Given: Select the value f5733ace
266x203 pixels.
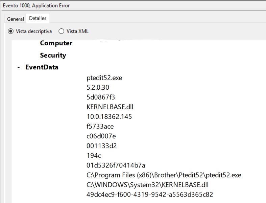Looking at the screenshot, I should click(100, 127).
